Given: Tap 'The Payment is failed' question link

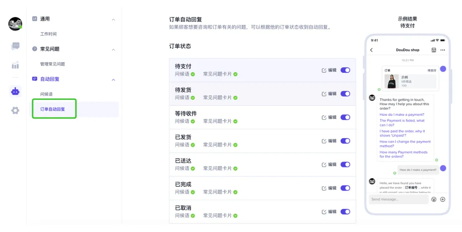Looking at the screenshot, I should tap(402, 123).
